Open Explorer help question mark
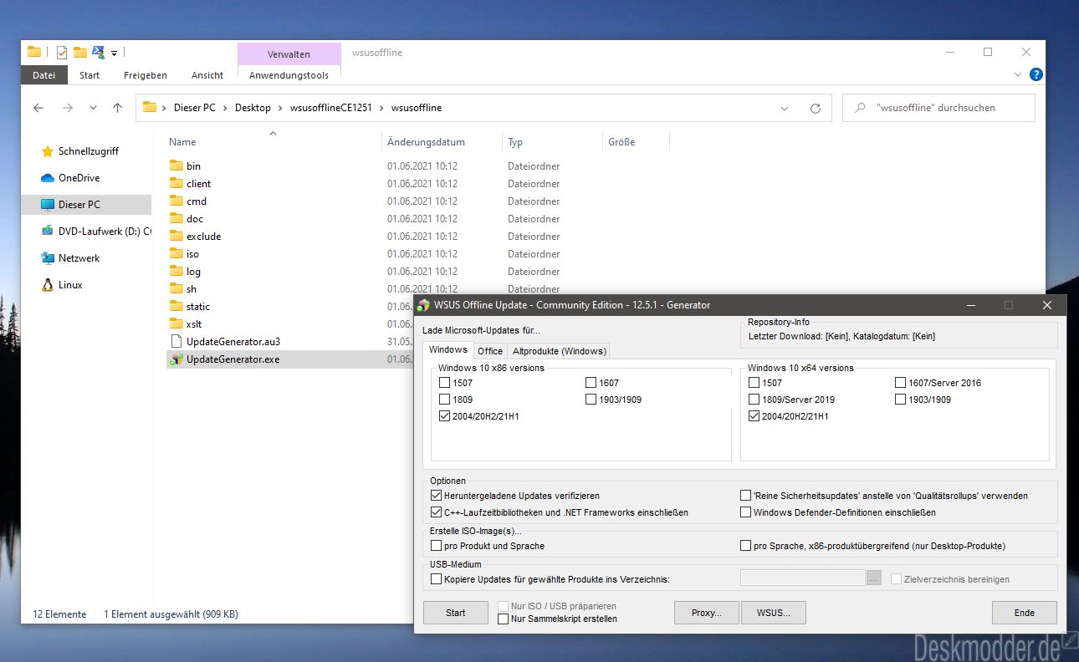Screen dimensions: 1079x662 1036,74
